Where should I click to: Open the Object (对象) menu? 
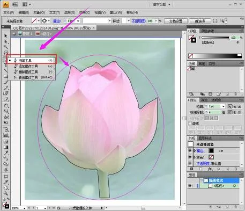[x=39, y=12]
